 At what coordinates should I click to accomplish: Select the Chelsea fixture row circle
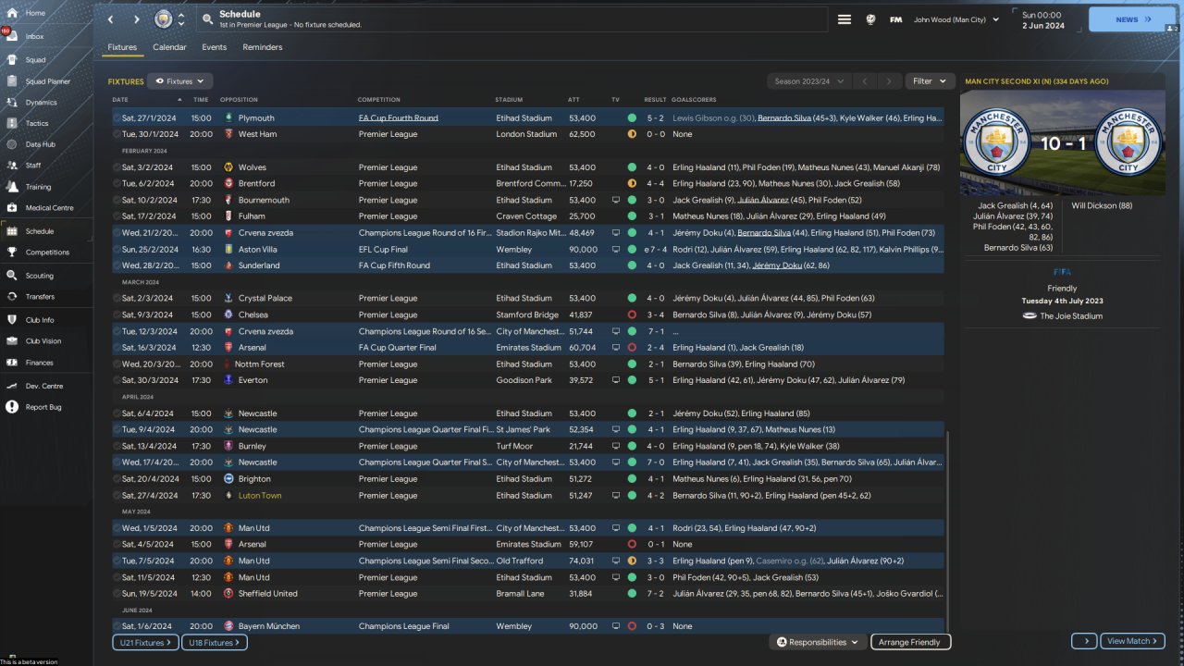pyautogui.click(x=117, y=314)
